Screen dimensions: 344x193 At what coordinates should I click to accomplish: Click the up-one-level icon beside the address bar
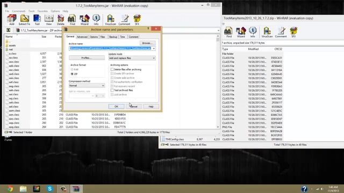point(9,30)
